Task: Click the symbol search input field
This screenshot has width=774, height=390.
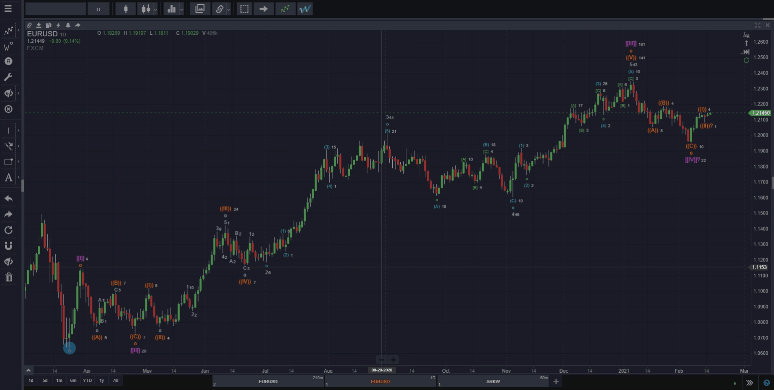Action: tap(56, 9)
